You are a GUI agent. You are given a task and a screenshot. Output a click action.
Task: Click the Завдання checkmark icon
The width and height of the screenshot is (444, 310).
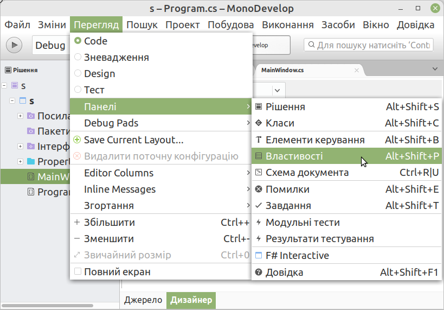coord(259,205)
